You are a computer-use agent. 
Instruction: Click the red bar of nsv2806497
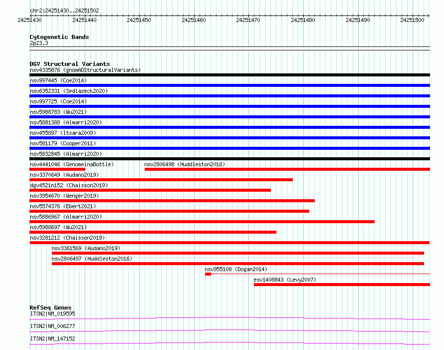pyautogui.click(x=238, y=264)
